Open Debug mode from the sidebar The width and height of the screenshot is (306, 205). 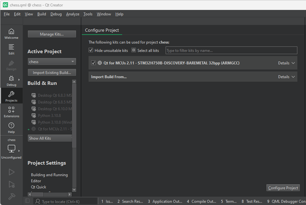(11, 80)
